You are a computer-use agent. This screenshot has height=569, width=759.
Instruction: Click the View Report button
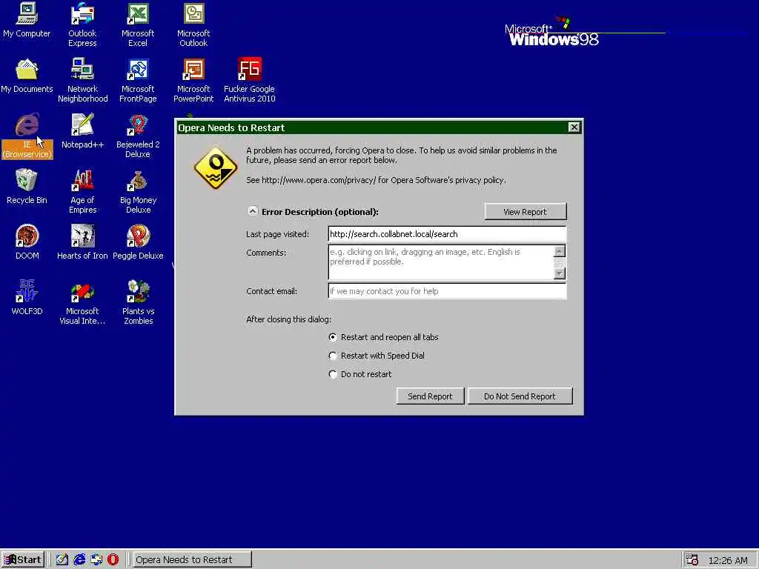point(526,211)
